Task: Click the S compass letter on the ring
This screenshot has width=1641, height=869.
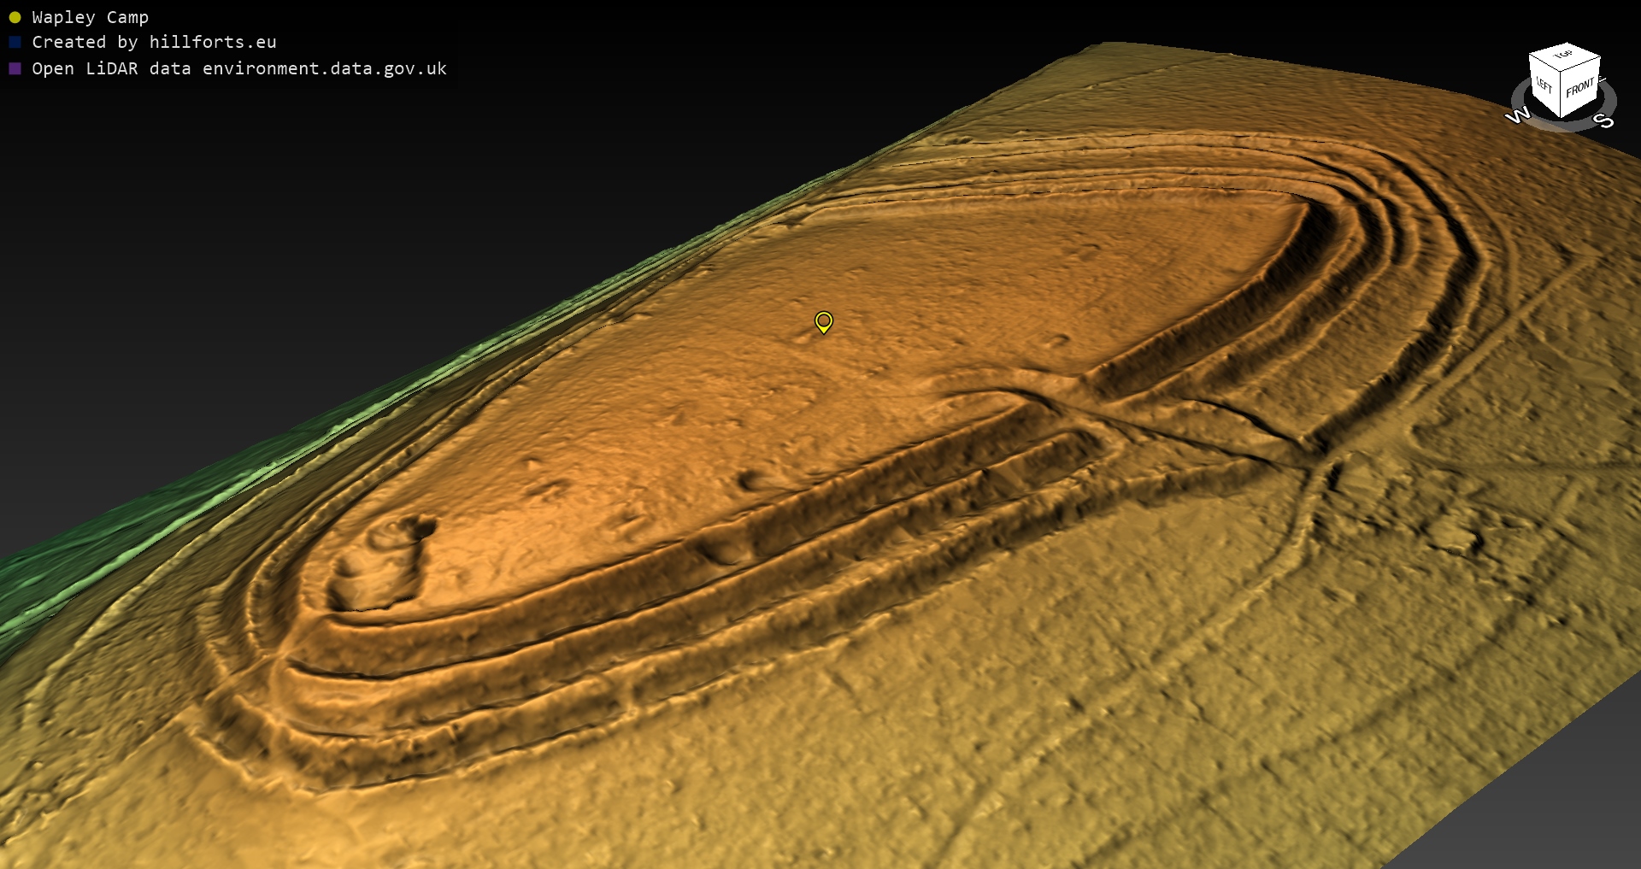Action: point(1604,121)
